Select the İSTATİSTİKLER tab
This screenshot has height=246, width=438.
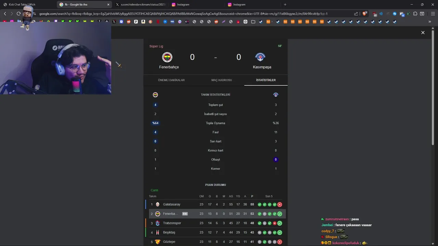tap(266, 80)
